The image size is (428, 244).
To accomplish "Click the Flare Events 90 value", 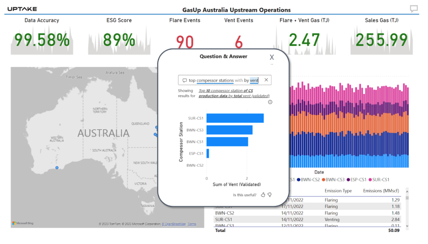I will 185,42.
